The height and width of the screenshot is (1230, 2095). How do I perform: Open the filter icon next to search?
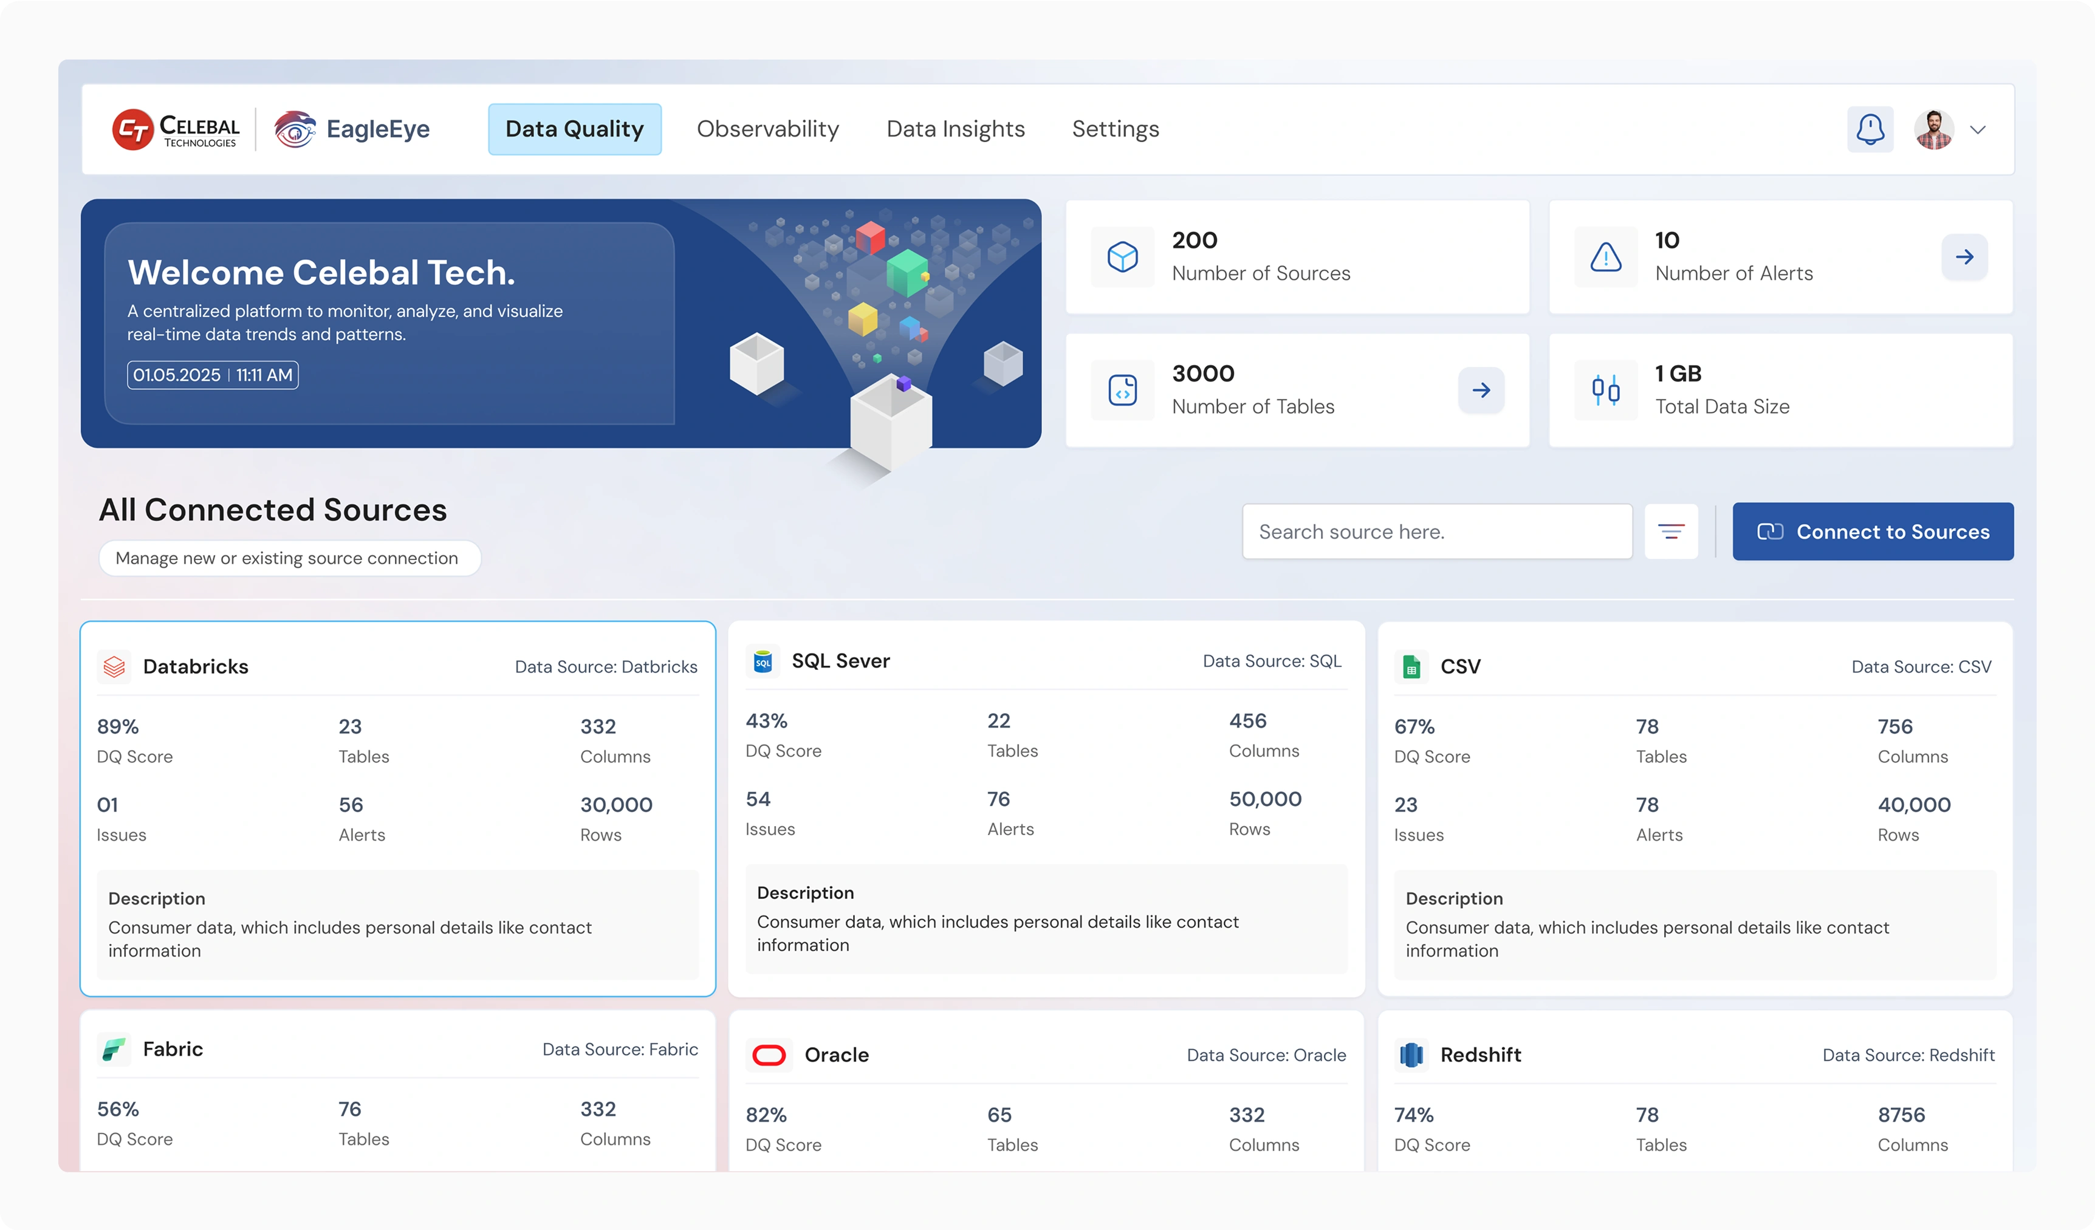[1671, 531]
